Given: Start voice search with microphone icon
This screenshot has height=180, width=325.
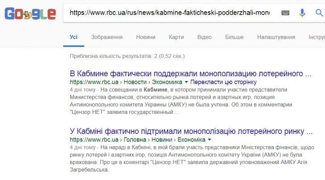Looking at the screenshot, I should pyautogui.click(x=302, y=13).
